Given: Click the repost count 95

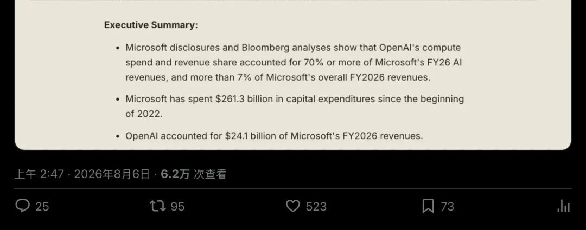Looking at the screenshot, I should click(x=177, y=207).
